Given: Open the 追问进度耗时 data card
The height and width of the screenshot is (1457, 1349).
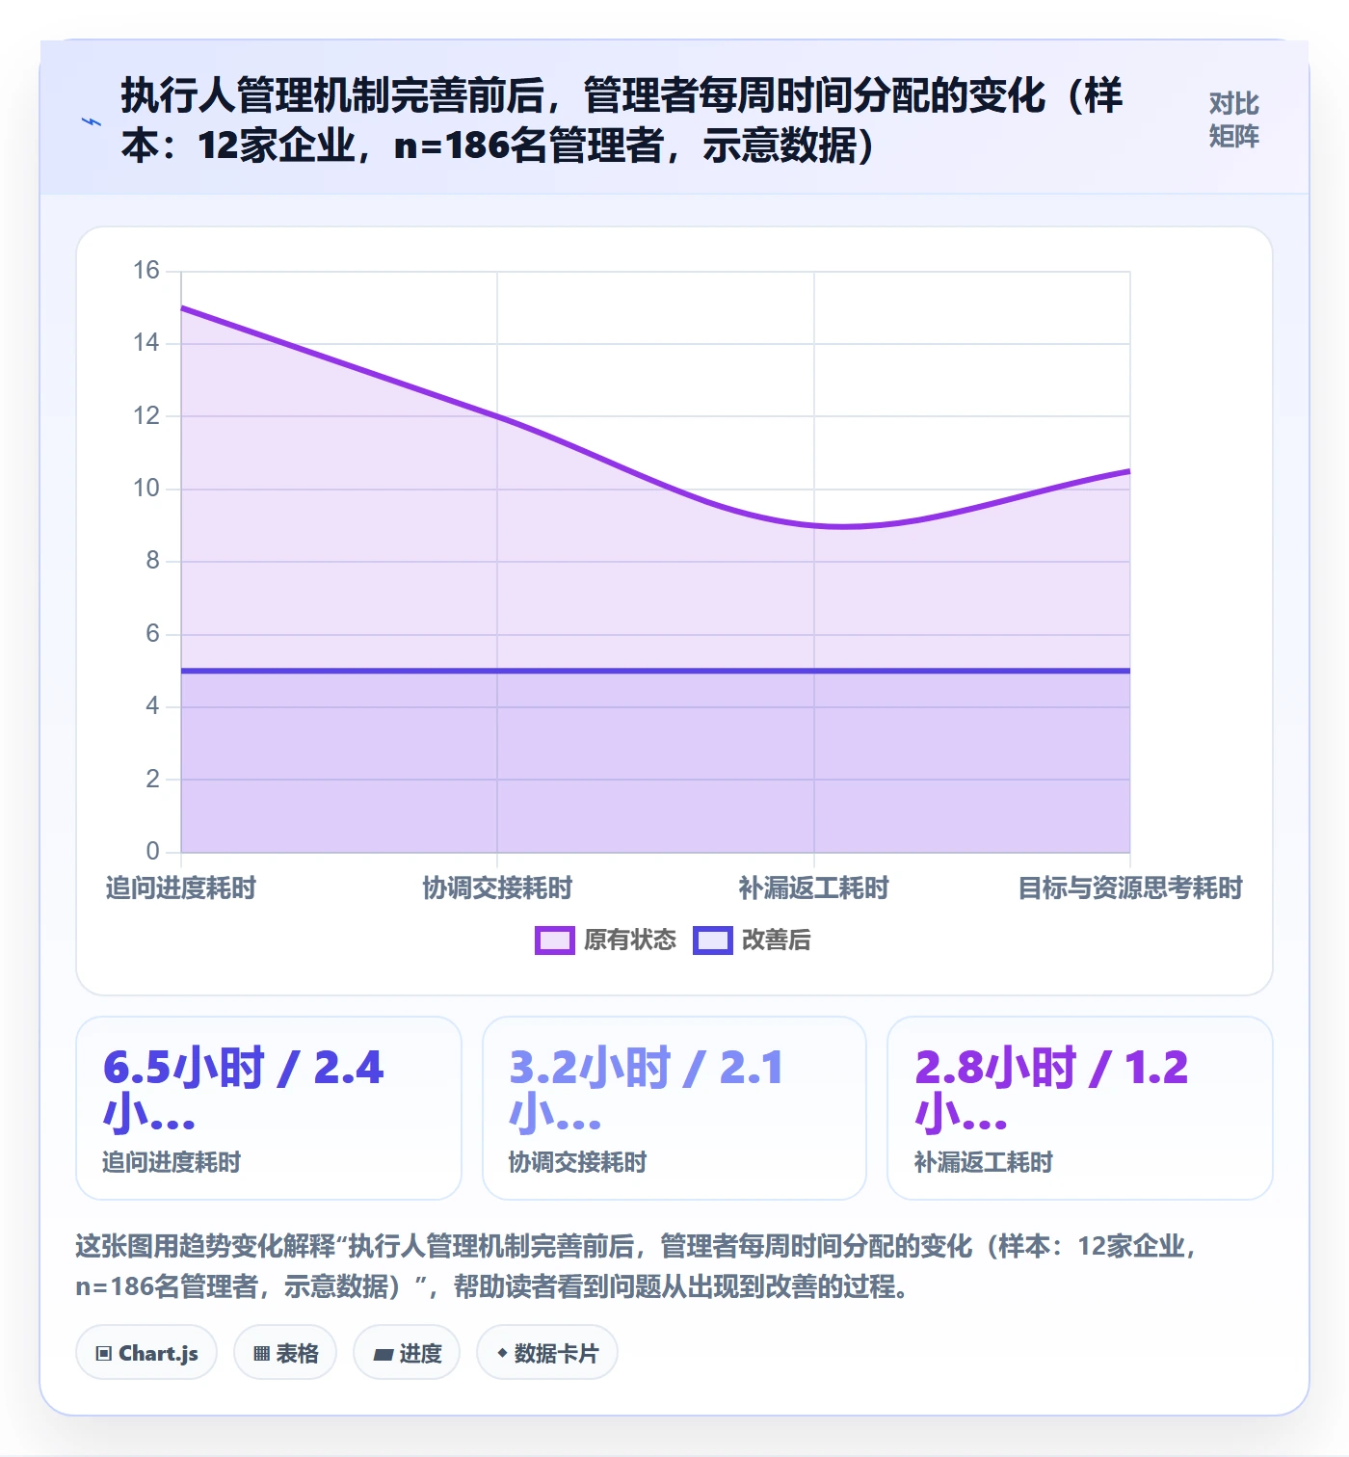Looking at the screenshot, I should (x=269, y=1108).
